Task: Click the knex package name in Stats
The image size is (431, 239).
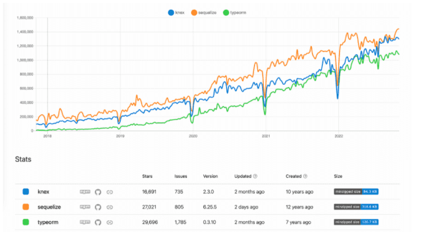Action: click(x=44, y=191)
